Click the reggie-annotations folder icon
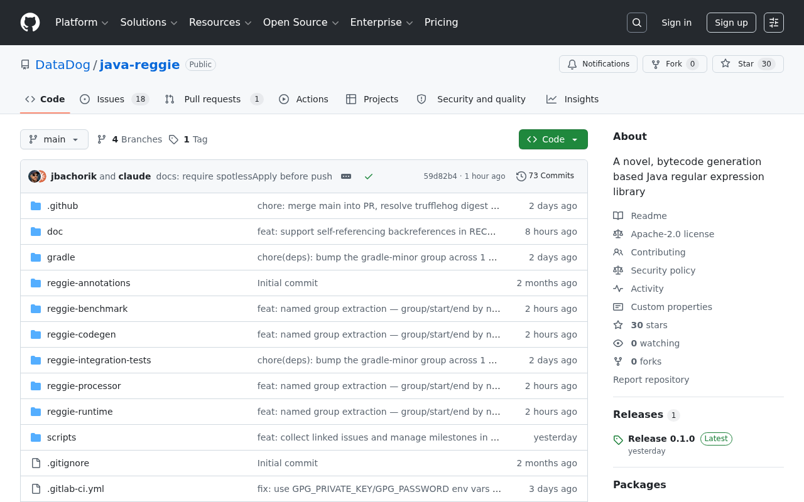The width and height of the screenshot is (804, 502). coord(36,283)
